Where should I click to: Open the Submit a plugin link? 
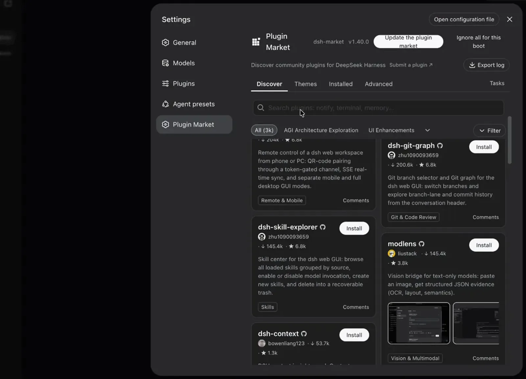click(x=411, y=65)
